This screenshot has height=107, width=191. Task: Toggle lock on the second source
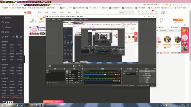coord(81,73)
